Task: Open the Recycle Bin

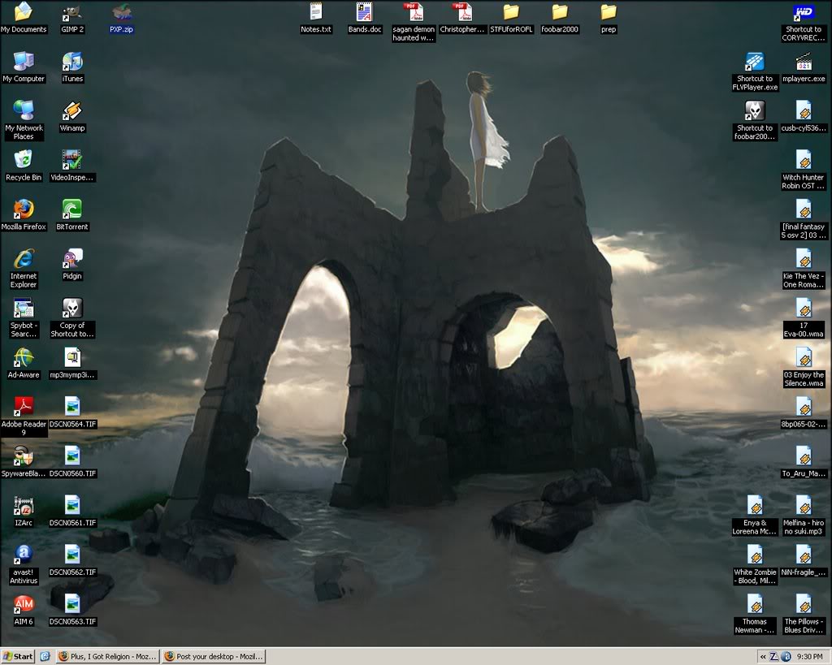Action: click(x=24, y=160)
